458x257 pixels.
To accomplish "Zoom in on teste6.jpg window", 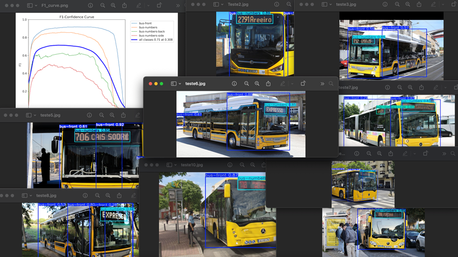I will pyautogui.click(x=257, y=84).
